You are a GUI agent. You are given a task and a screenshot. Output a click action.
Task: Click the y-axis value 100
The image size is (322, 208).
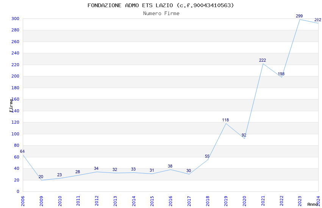point(16,134)
